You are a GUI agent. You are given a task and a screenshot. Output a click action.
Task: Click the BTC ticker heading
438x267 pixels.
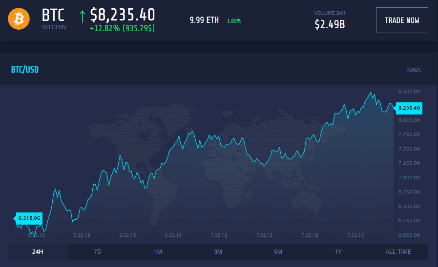[x=53, y=15]
